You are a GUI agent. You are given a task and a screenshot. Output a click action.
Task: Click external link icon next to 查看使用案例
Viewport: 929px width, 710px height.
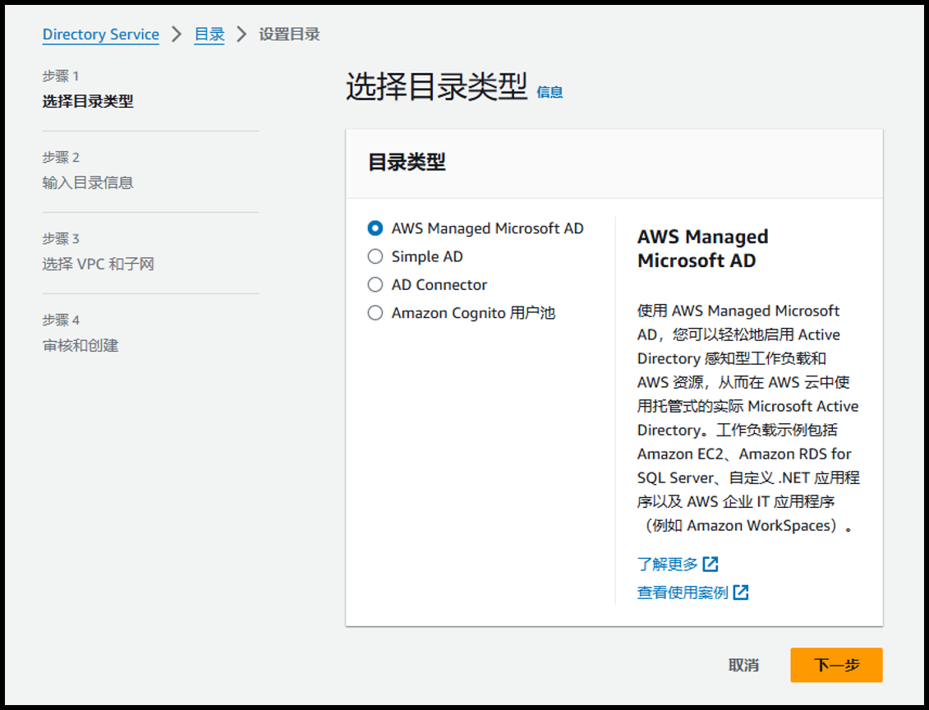tap(741, 592)
